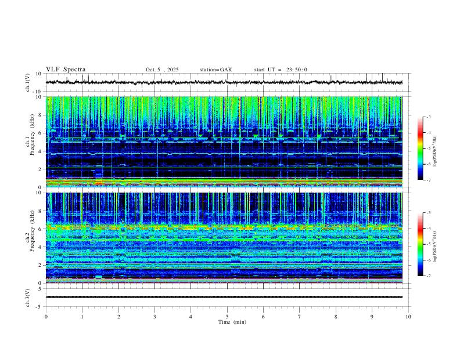Click the ch.1 voltage waveform trace
The height and width of the screenshot is (355, 460).
click(x=224, y=82)
